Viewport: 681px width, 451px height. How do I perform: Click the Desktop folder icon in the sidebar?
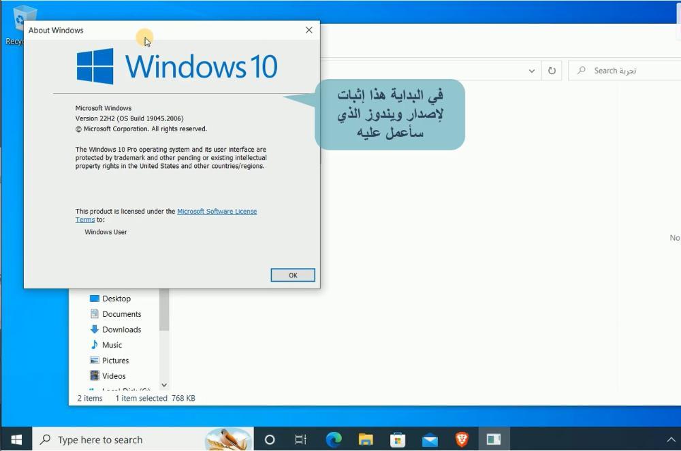point(94,299)
